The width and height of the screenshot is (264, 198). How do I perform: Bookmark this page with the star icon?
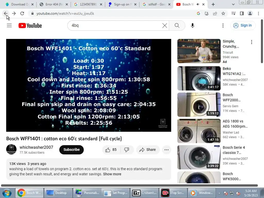point(223,13)
